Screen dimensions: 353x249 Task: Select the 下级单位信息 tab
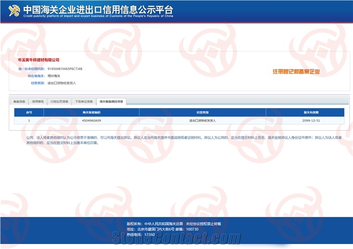tap(84, 101)
